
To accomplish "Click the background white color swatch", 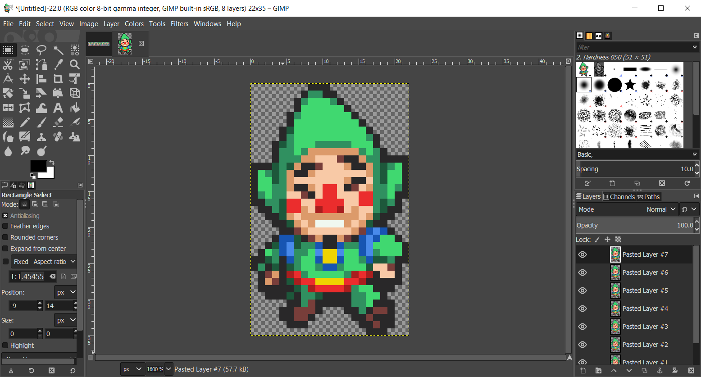I will [x=49, y=173].
